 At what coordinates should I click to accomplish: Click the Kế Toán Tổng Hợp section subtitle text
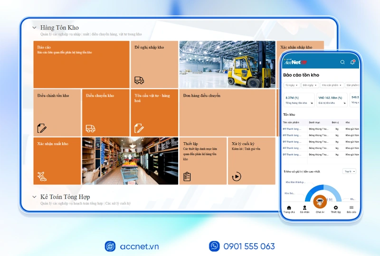85,203
